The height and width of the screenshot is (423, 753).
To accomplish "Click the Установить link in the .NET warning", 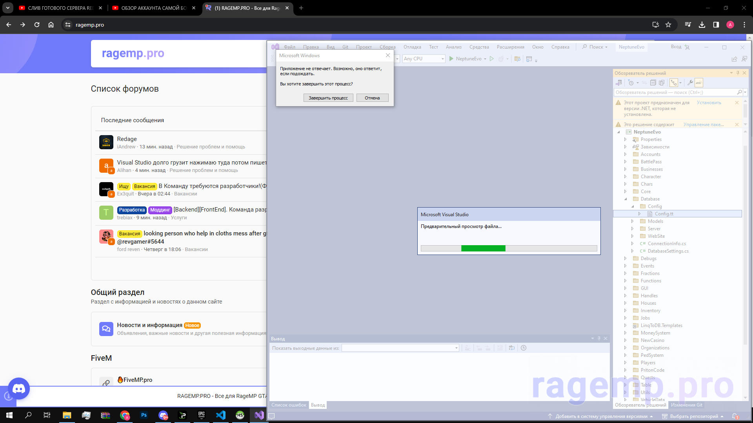I will (709, 103).
